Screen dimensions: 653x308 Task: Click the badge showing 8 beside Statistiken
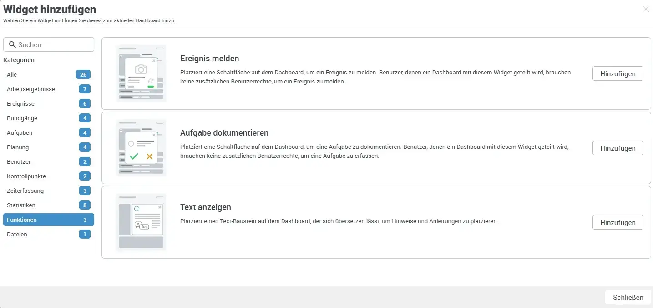tap(85, 205)
